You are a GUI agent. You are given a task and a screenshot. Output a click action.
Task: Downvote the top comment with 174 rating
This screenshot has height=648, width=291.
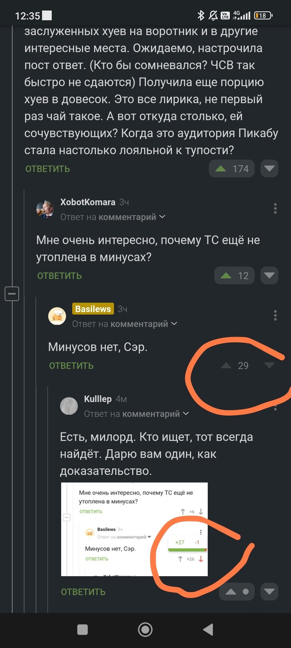269,169
